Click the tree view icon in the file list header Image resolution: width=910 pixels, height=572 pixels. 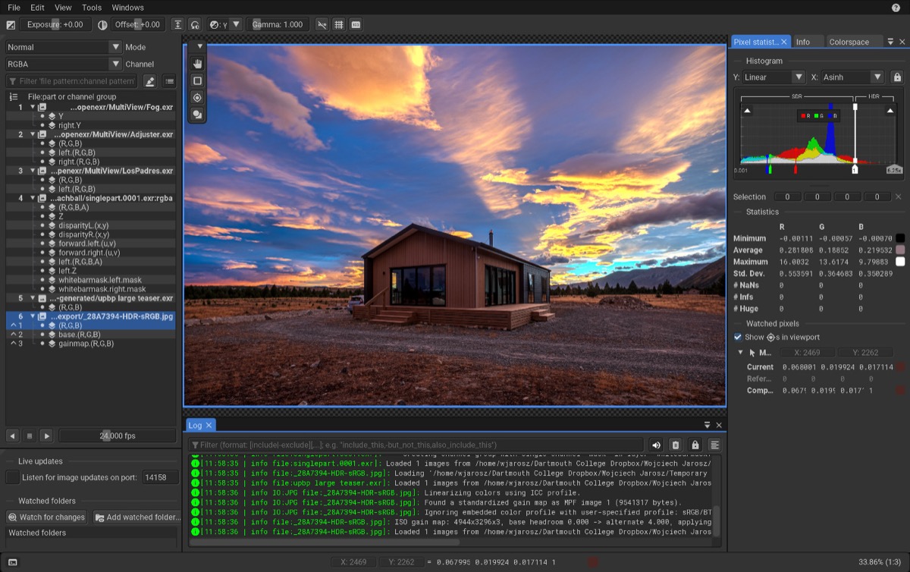(x=14, y=96)
